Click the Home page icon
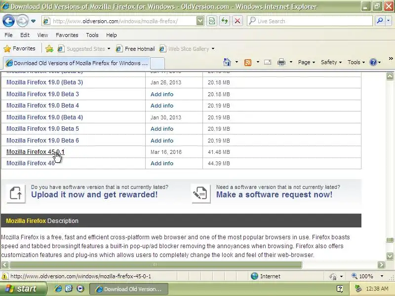This screenshot has height=296, width=395. (x=227, y=62)
